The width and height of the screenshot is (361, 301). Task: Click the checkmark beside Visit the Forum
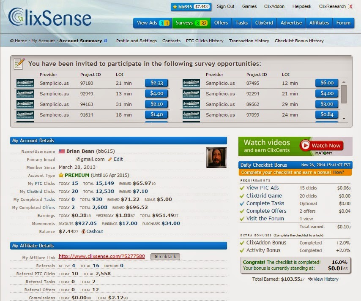point(242,219)
